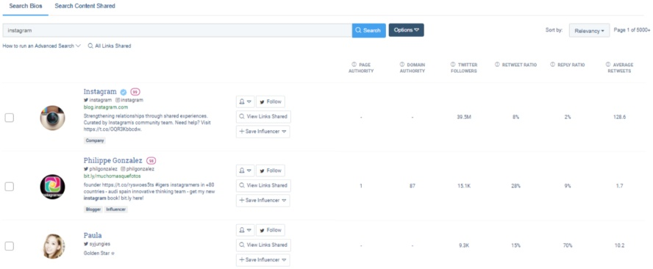Open the Search Content Shared tab
The width and height of the screenshot is (653, 269).
(x=85, y=6)
